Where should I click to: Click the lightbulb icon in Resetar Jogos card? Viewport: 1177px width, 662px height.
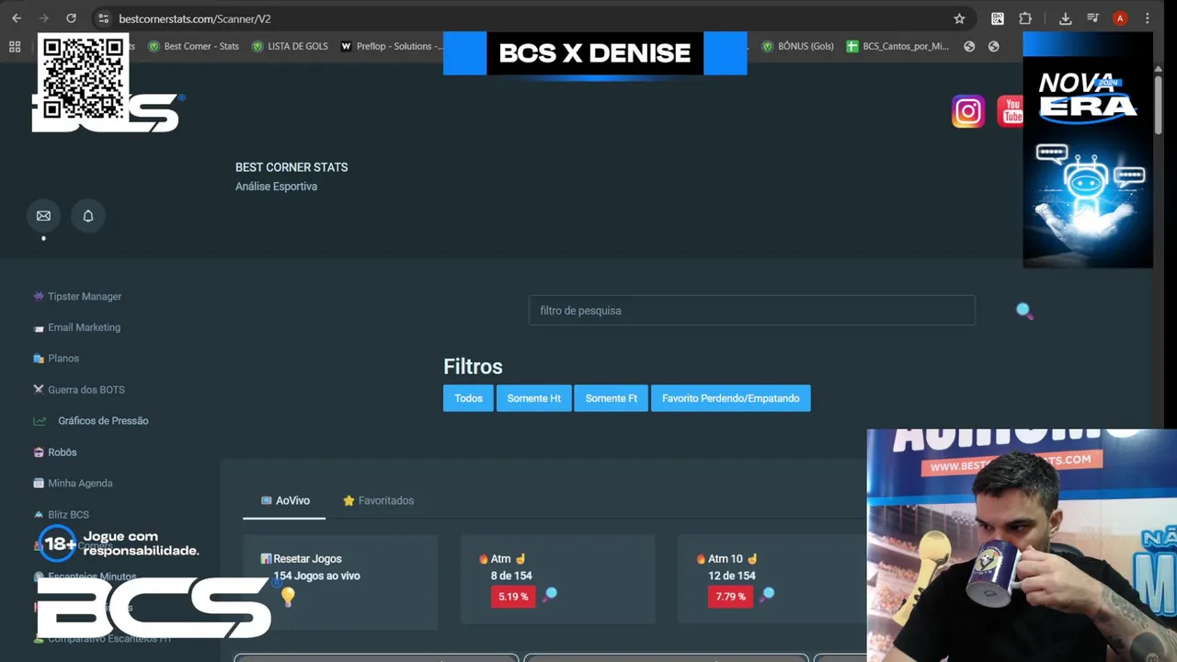[288, 597]
